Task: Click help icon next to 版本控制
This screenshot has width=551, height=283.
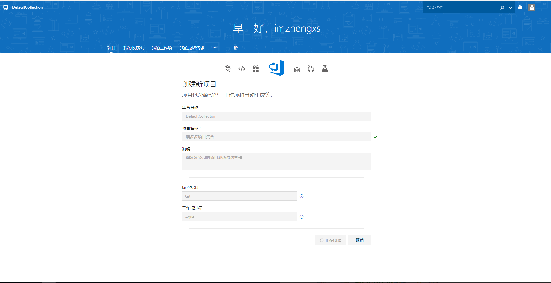Action: (302, 196)
